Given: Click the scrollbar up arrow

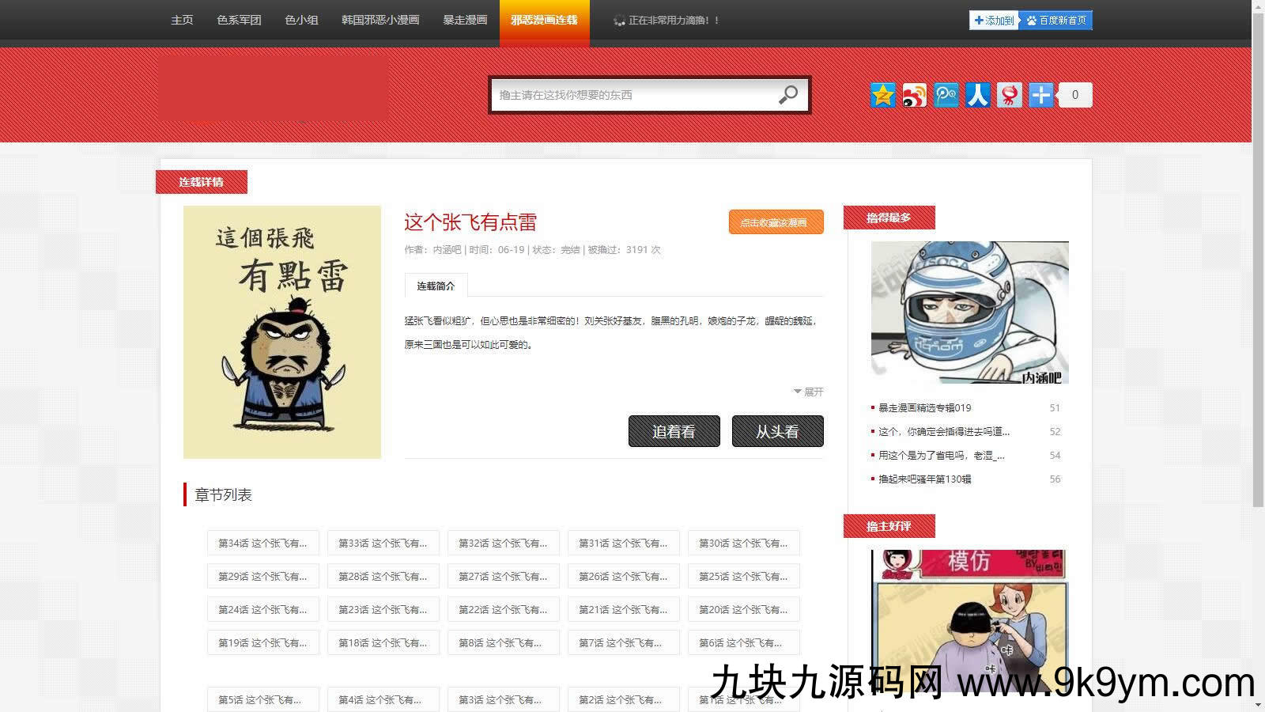Looking at the screenshot, I should pyautogui.click(x=1259, y=6).
